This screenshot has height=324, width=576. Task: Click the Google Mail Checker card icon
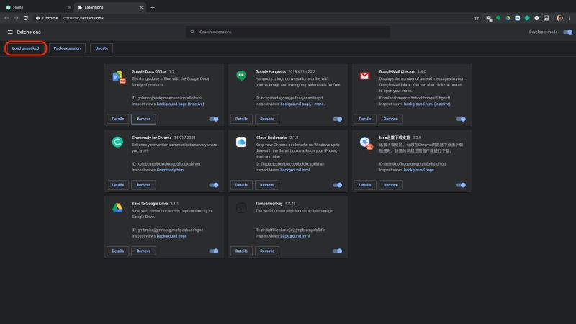click(x=364, y=76)
